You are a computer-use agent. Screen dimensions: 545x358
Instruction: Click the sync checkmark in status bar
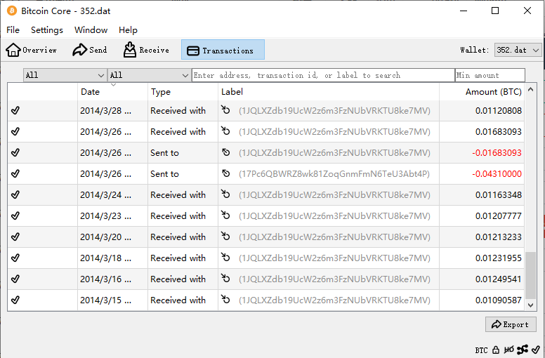pyautogui.click(x=535, y=350)
